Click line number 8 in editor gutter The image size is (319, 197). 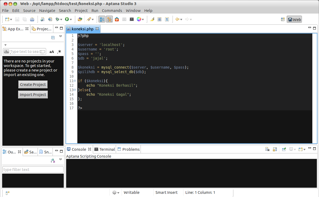73,67
